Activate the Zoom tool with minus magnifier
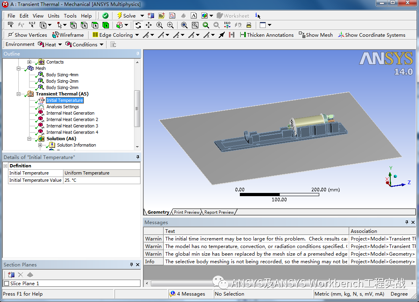Image resolution: width=419 pixels, height=302 pixels. tap(160, 25)
